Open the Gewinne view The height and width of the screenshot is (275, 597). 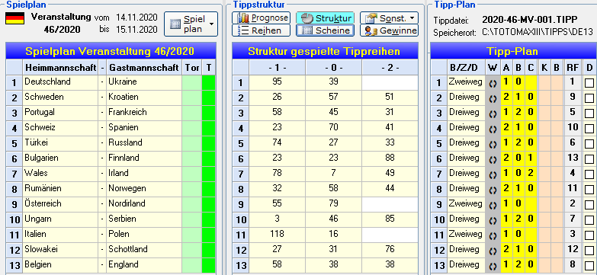[x=389, y=30]
